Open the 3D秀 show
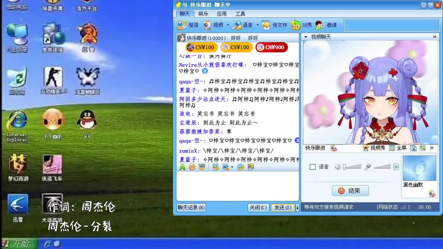 (301, 25)
